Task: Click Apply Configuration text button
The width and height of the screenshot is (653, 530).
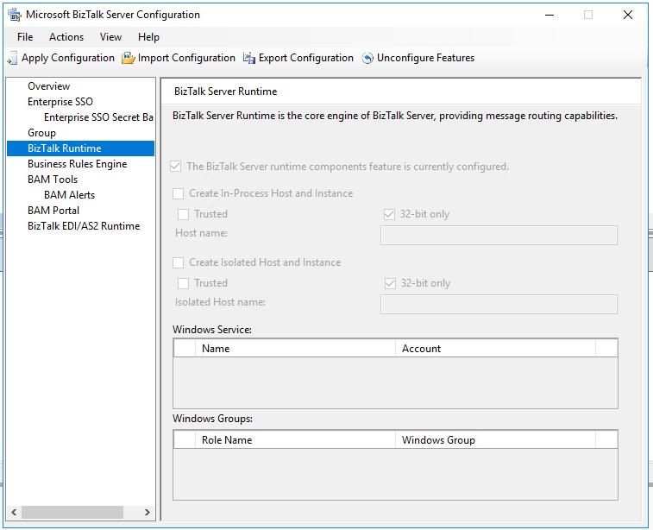Action: click(x=68, y=58)
